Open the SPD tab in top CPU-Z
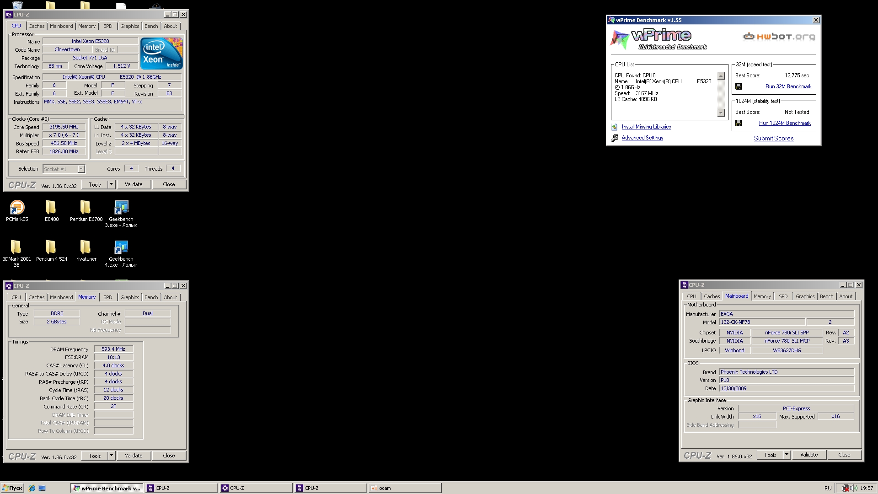 tap(108, 26)
